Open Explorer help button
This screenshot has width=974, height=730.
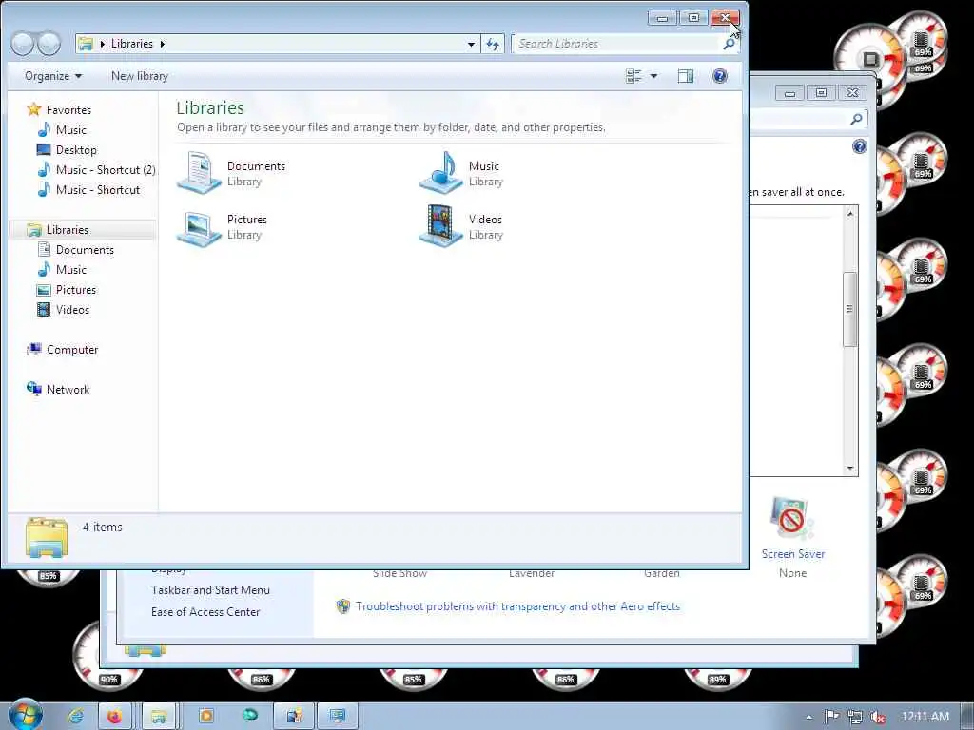tap(720, 76)
